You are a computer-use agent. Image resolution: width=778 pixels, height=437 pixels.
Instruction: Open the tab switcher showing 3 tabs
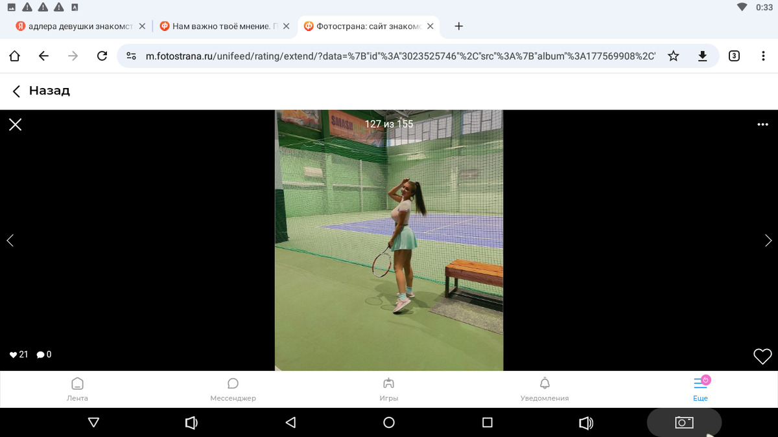click(734, 56)
